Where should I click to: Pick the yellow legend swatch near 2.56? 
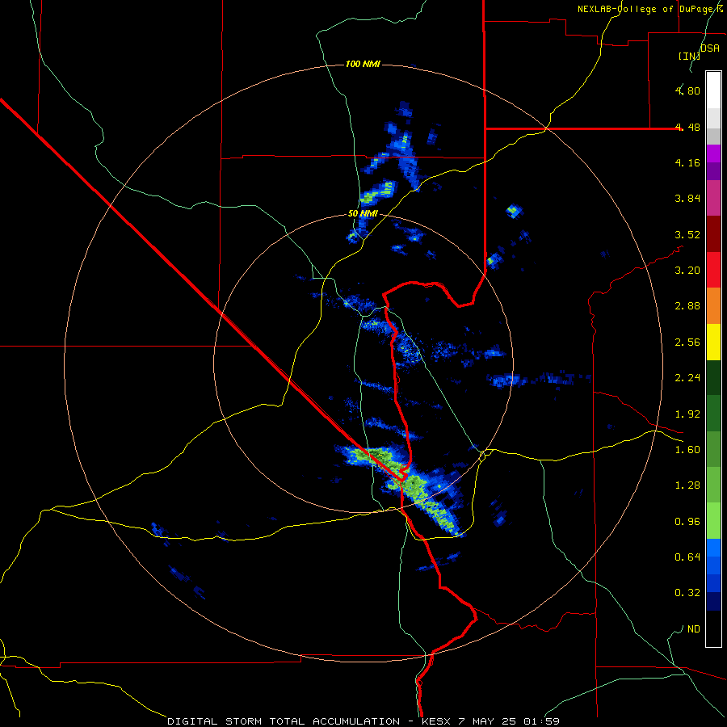pyautogui.click(x=713, y=342)
